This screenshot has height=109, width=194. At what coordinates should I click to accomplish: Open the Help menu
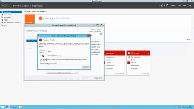point(190,5)
